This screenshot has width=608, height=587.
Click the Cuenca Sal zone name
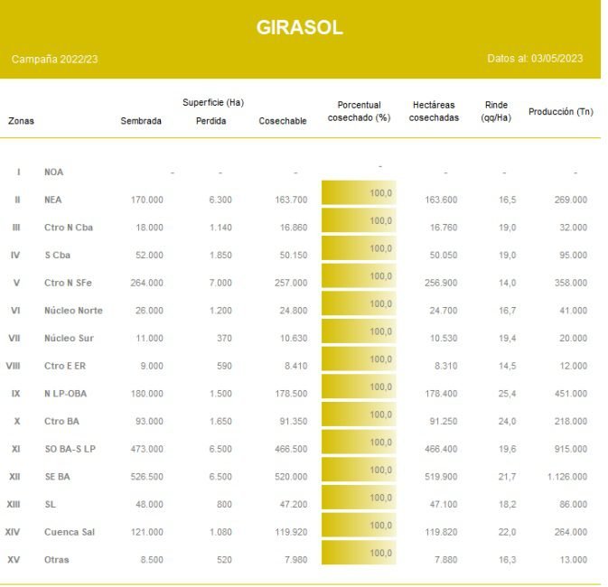(69, 532)
